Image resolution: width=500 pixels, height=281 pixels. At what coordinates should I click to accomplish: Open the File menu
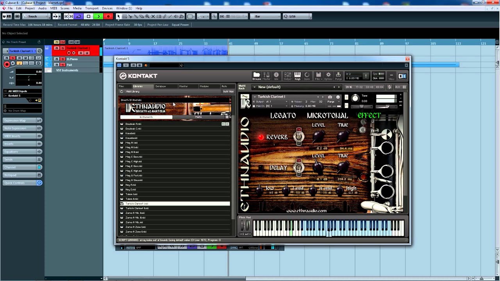10,8
